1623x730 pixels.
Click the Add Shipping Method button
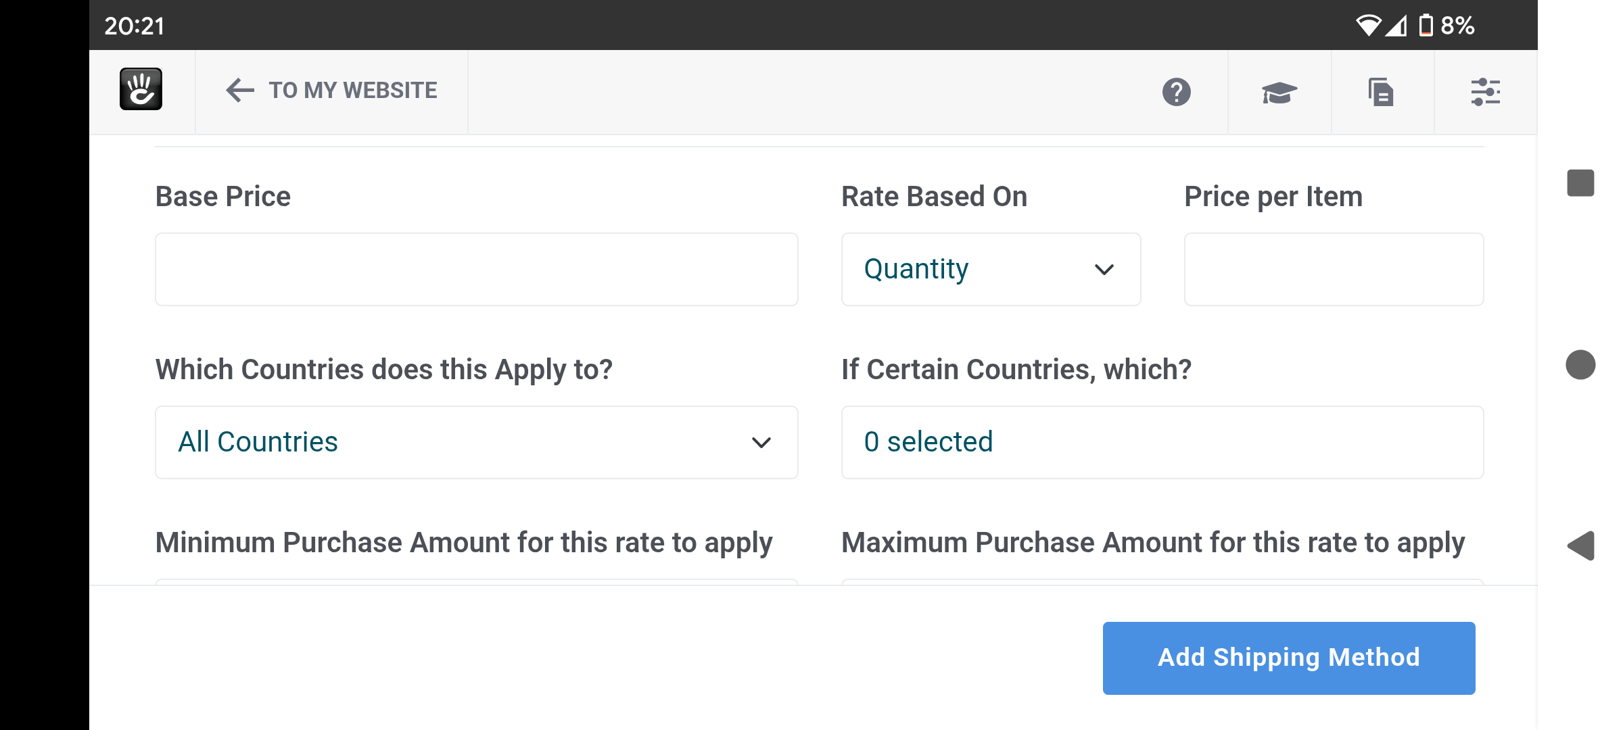(x=1288, y=658)
